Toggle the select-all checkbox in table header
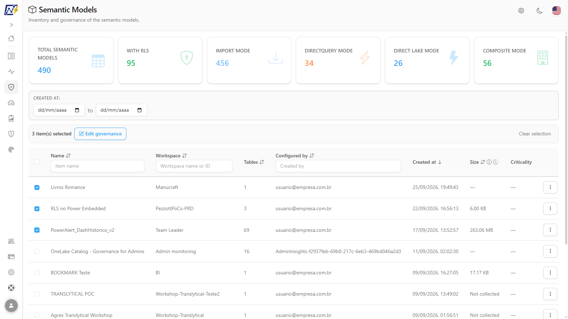The height and width of the screenshot is (319, 568). coord(37,162)
